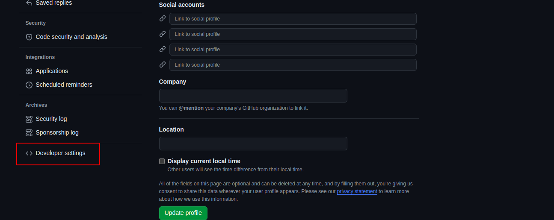Click the Applications grid icon

[x=29, y=71]
